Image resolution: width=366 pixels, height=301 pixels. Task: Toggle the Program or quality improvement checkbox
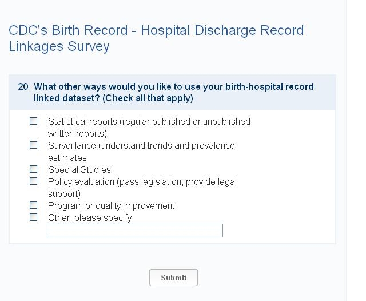tap(34, 205)
